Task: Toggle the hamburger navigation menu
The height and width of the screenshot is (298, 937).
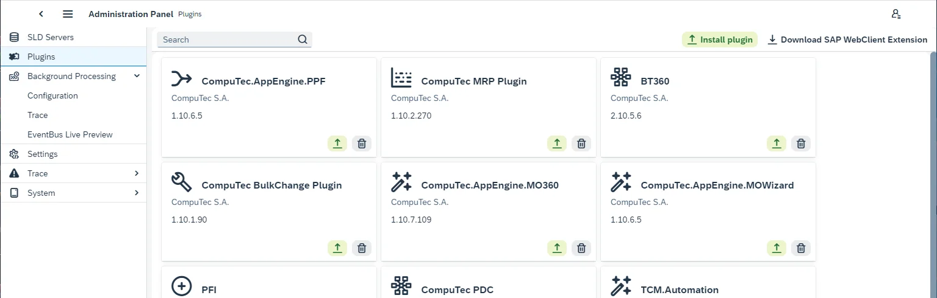Action: [x=68, y=14]
